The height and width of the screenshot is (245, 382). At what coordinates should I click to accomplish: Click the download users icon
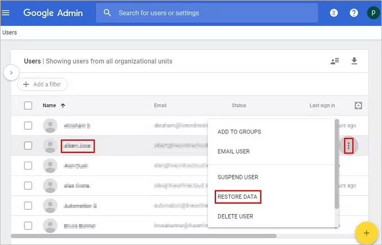tap(354, 61)
